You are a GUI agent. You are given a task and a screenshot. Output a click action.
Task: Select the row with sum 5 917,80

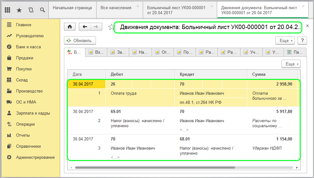tap(184, 121)
